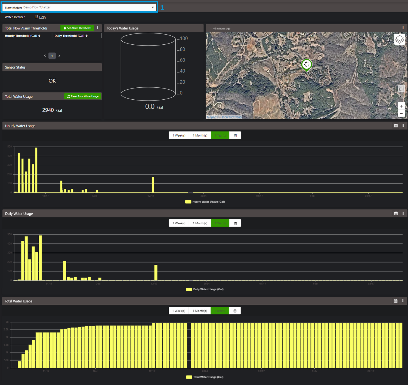Image resolution: width=408 pixels, height=385 pixels.
Task: Keep 1 Year(s) selected on Total Water Usage chart
Action: [220, 310]
